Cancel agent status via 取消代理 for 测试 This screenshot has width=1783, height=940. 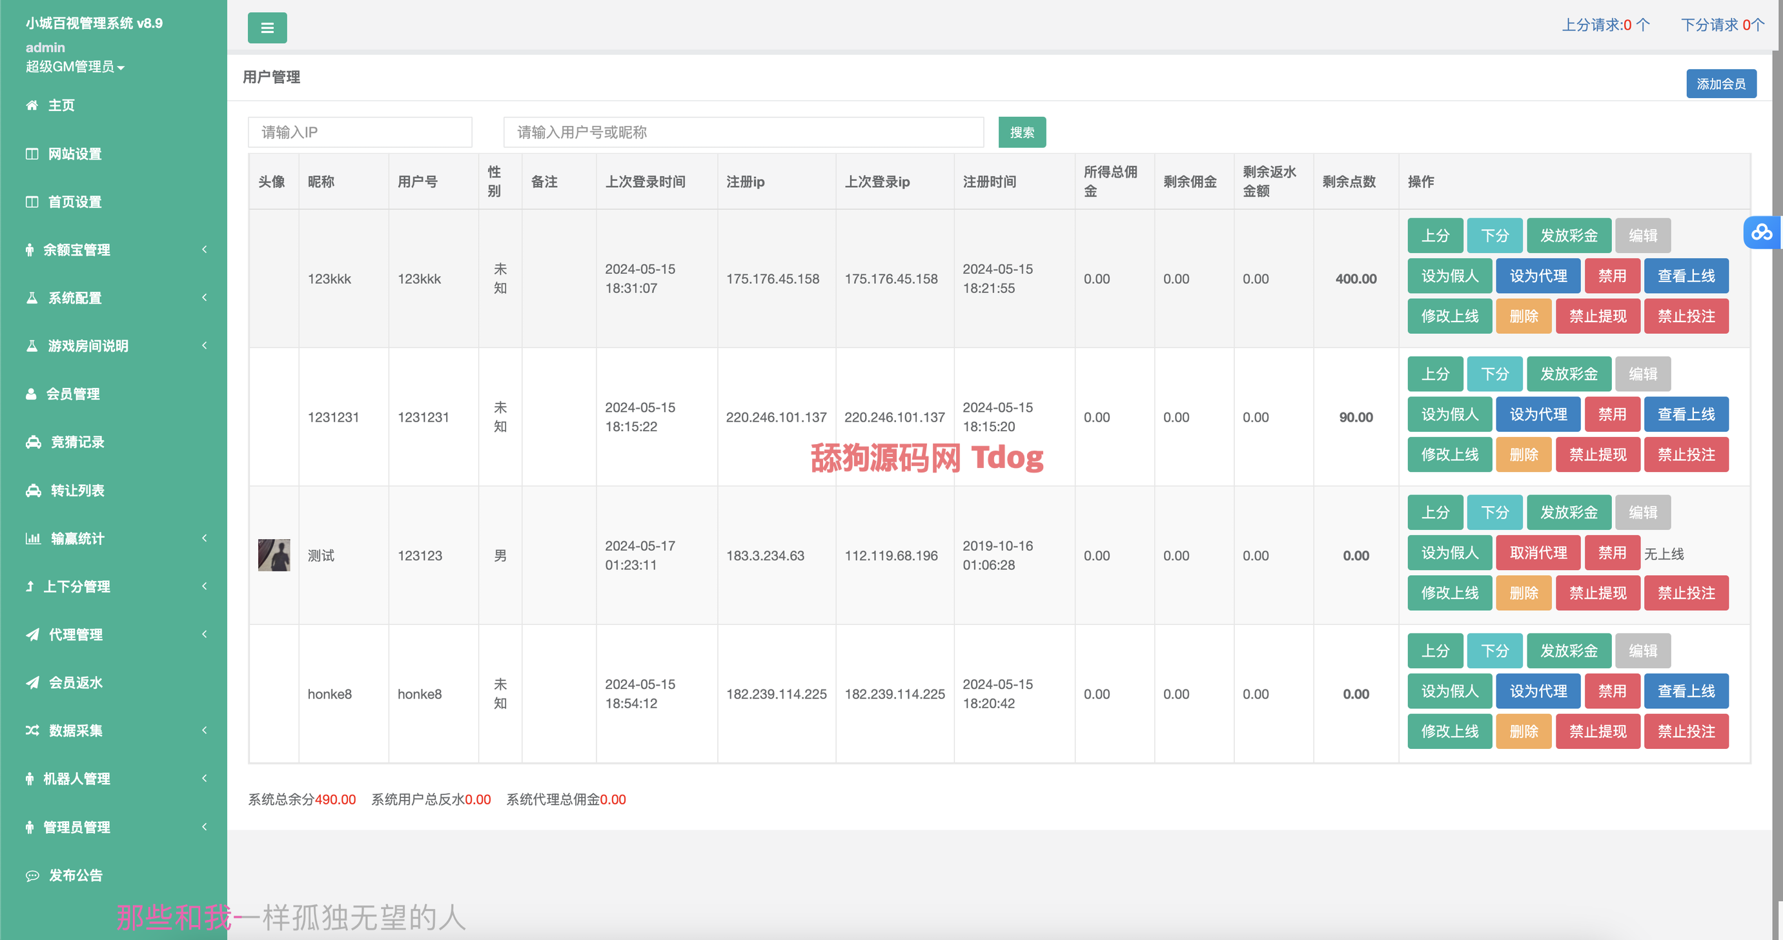1537,553
